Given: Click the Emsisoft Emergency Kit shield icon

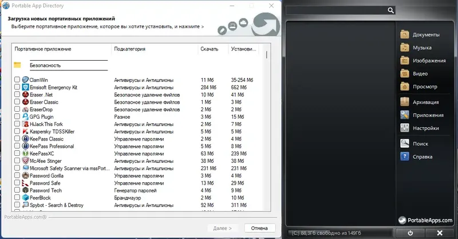Looking at the screenshot, I should (25, 87).
